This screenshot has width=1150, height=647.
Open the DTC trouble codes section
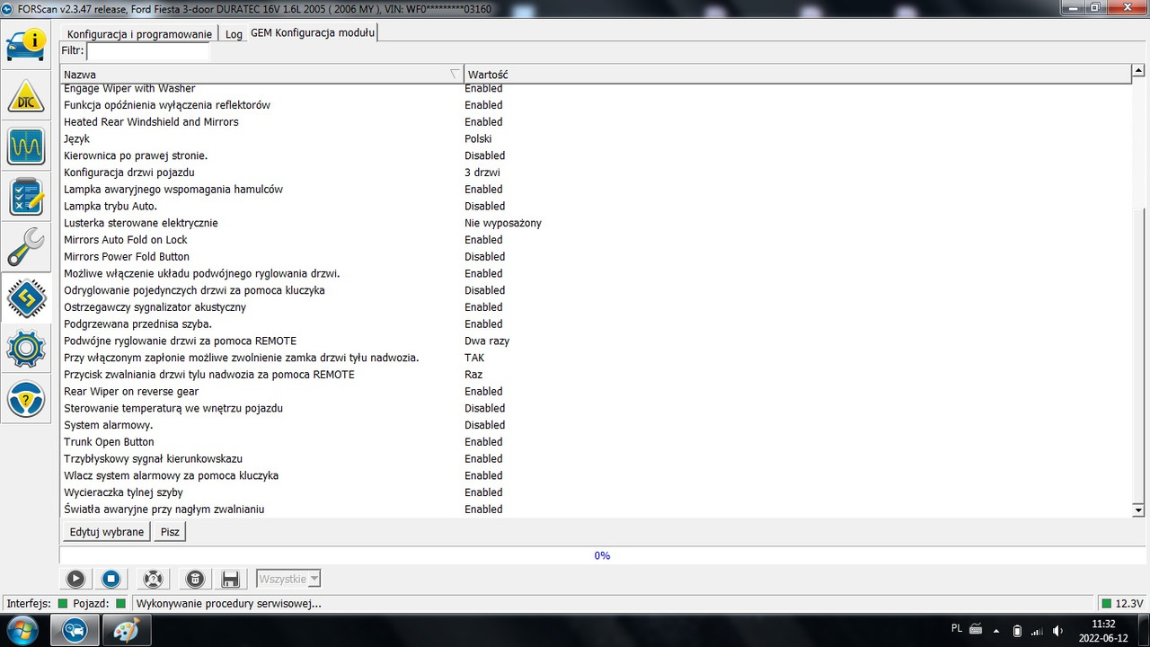(x=26, y=96)
